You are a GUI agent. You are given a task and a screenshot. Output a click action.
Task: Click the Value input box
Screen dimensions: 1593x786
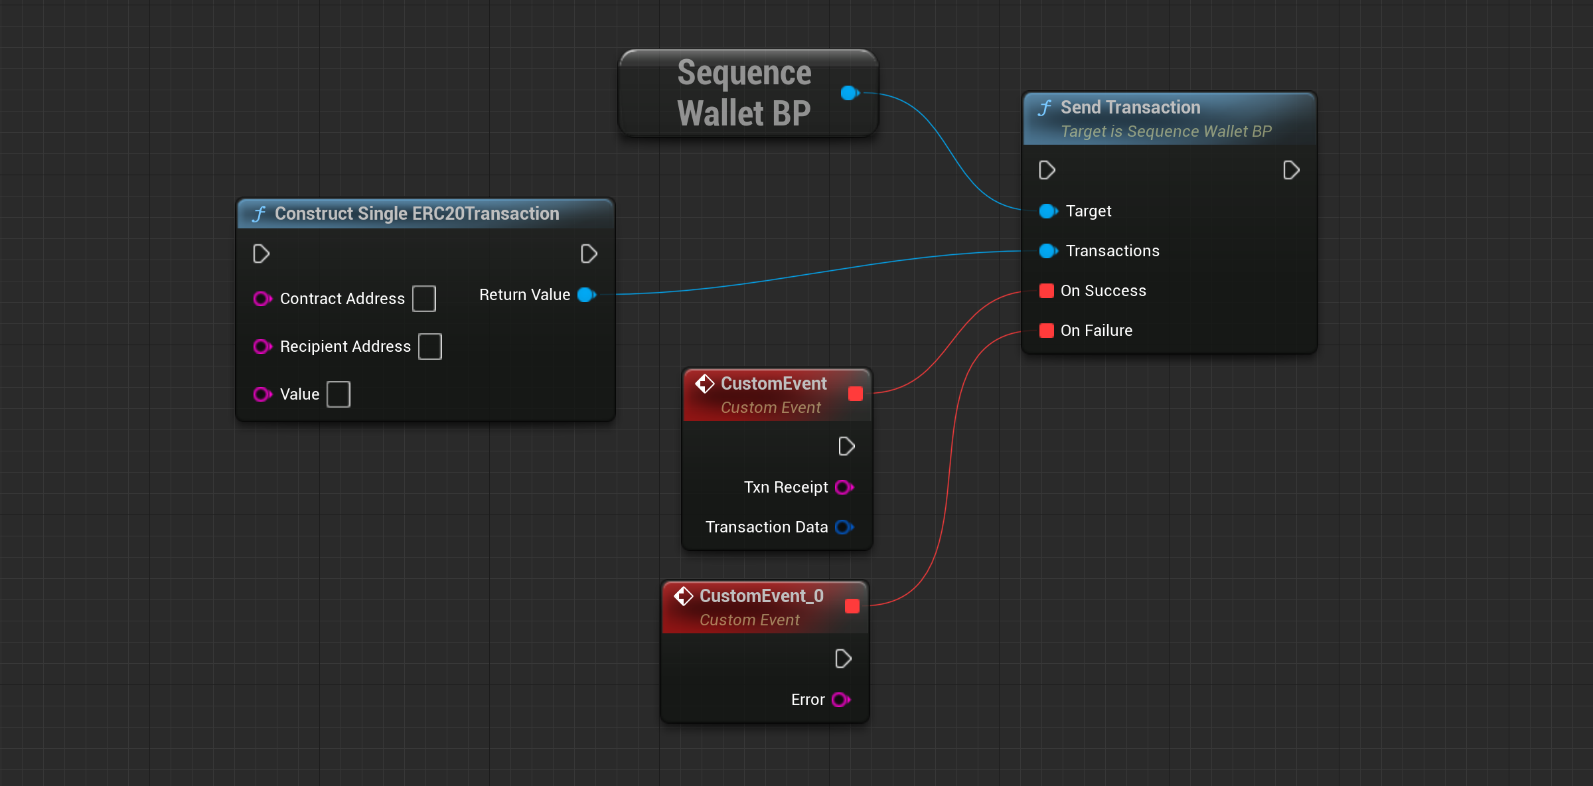coord(339,394)
